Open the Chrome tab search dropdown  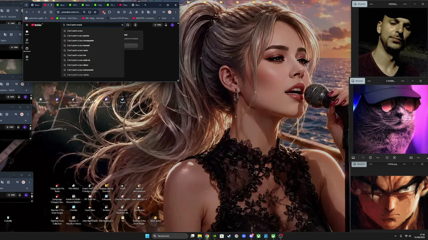click(x=26, y=5)
